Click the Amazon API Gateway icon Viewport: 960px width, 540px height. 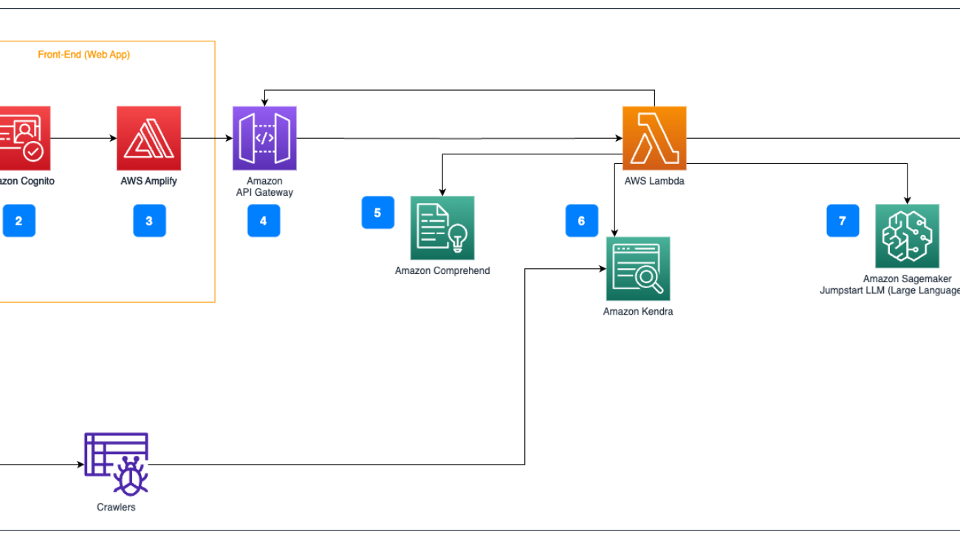tap(264, 138)
